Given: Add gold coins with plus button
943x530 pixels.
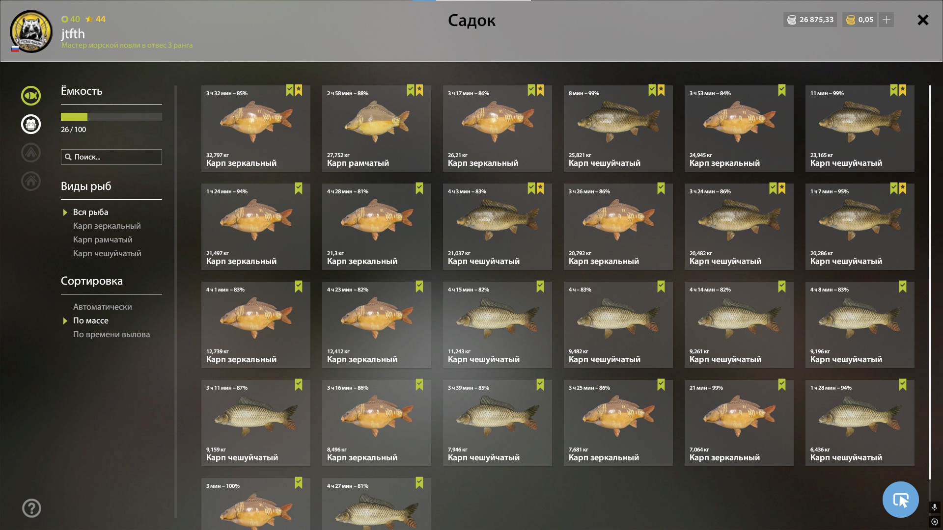Looking at the screenshot, I should [887, 20].
